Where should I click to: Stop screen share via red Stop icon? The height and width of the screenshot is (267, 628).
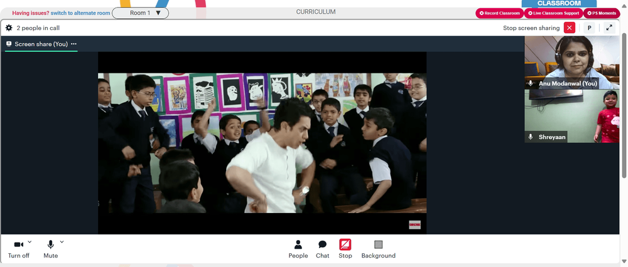[345, 249]
